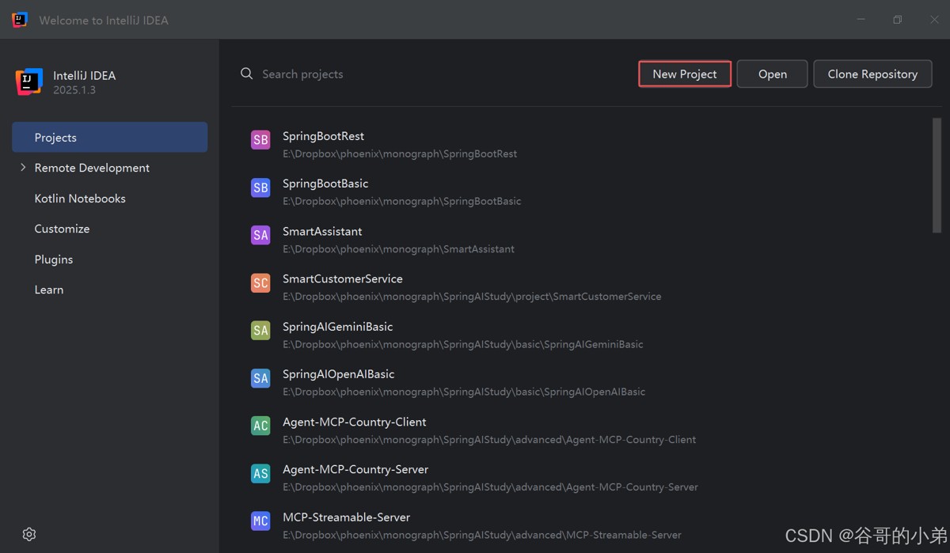Click Clone Repository button
Screen dimensions: 950x553
pyautogui.click(x=872, y=74)
